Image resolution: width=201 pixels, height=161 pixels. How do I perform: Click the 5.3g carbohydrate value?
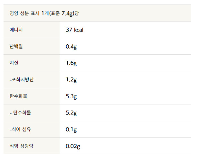(x=71, y=96)
